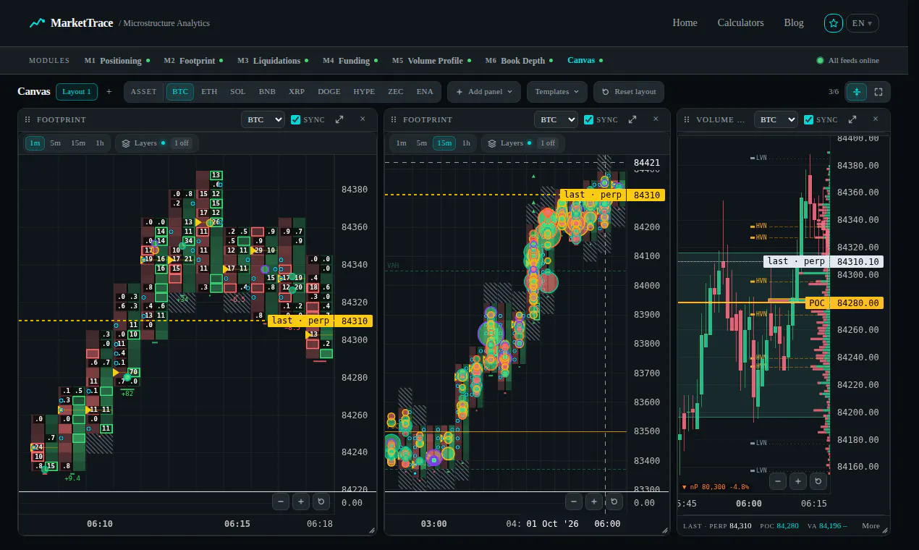Image resolution: width=919 pixels, height=550 pixels.
Task: Select SOL in asset bar
Action: [x=238, y=92]
